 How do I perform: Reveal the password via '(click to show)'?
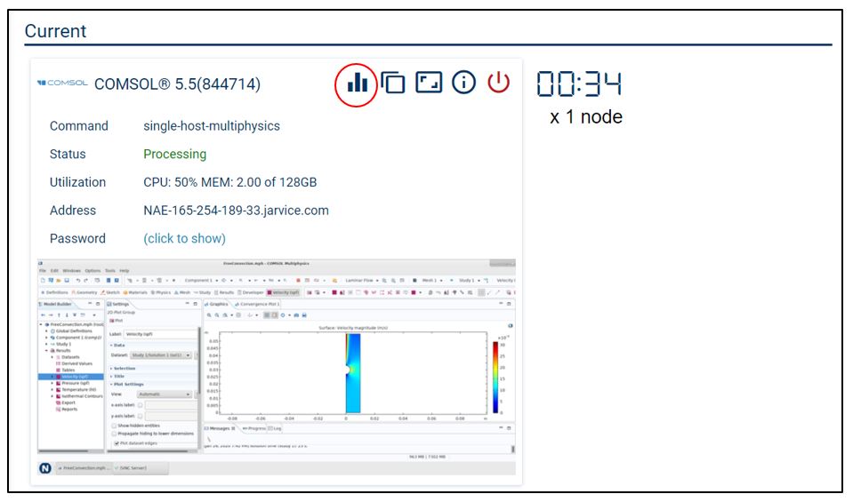pyautogui.click(x=184, y=238)
